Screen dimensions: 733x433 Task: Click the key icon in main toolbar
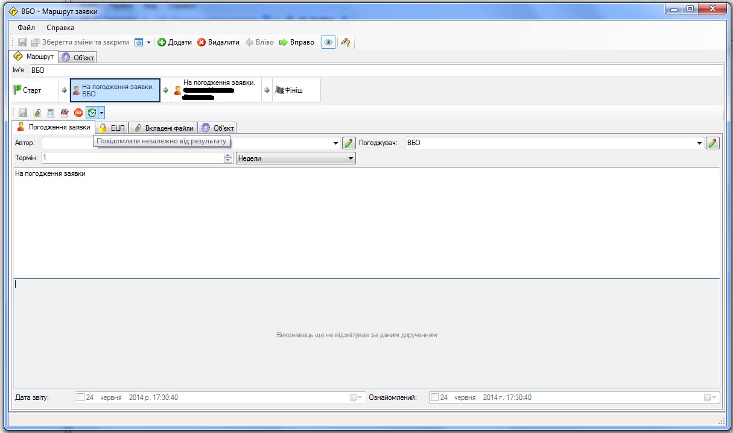pyautogui.click(x=346, y=42)
